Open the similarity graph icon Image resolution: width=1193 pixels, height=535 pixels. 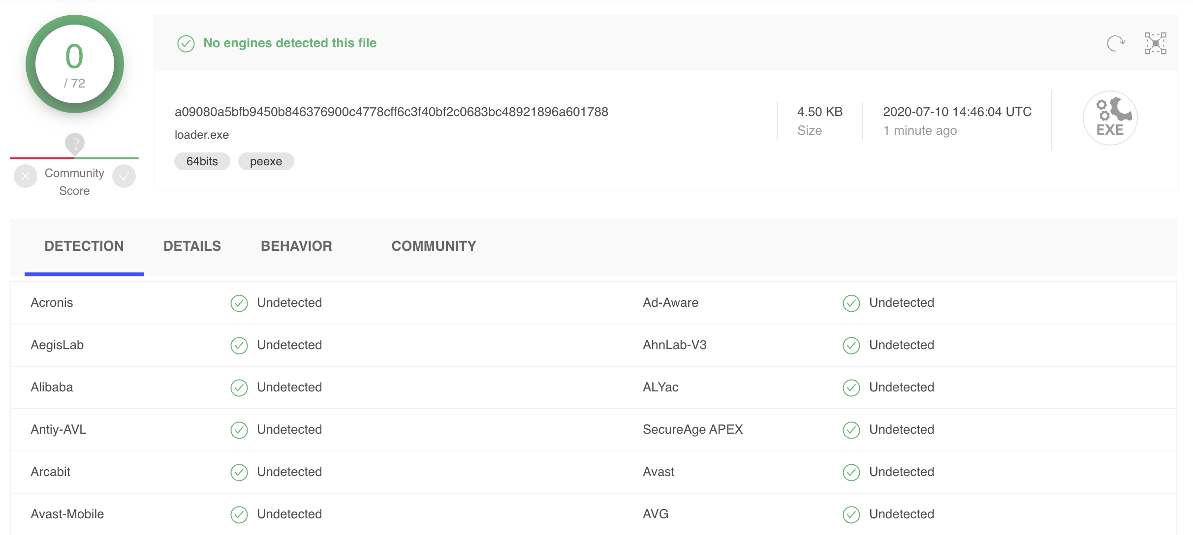(1155, 43)
